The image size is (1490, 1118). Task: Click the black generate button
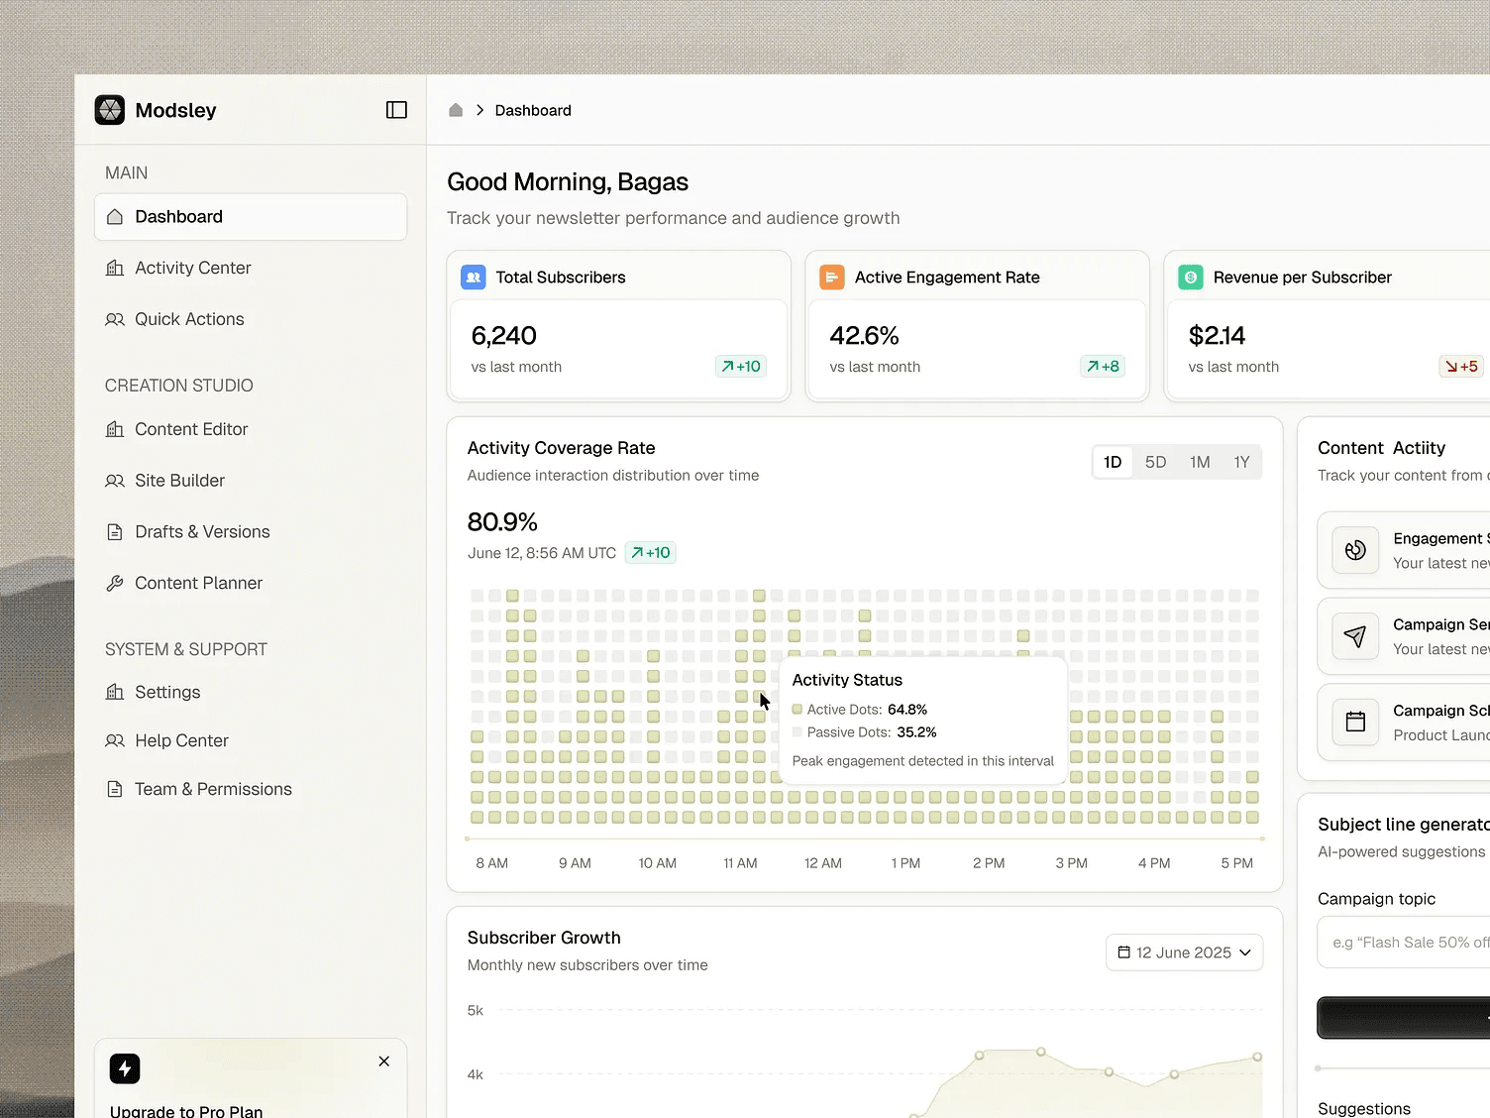pos(1404,1018)
